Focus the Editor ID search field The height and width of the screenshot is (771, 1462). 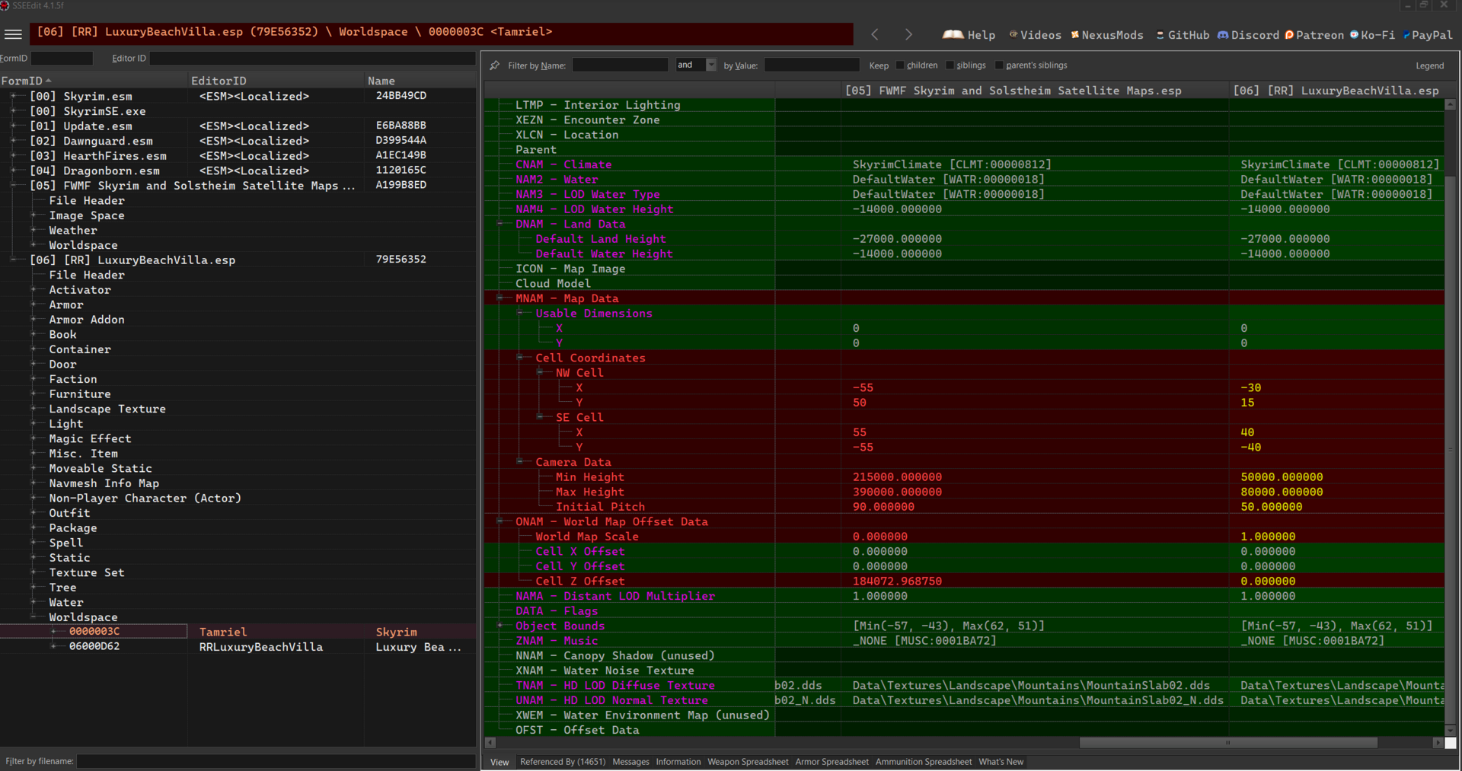[x=312, y=58]
